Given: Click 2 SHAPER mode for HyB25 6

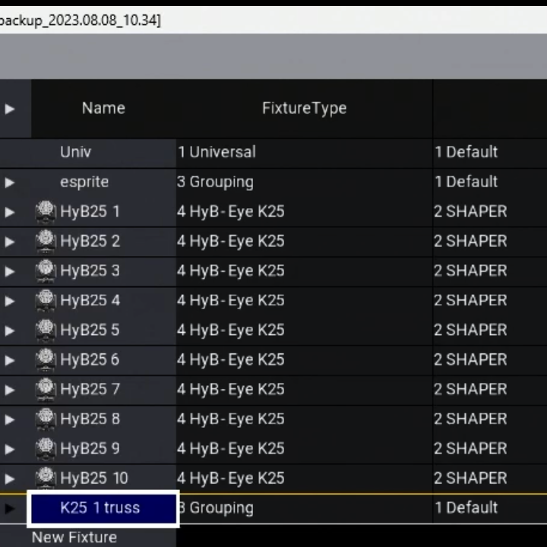Looking at the screenshot, I should [x=490, y=360].
